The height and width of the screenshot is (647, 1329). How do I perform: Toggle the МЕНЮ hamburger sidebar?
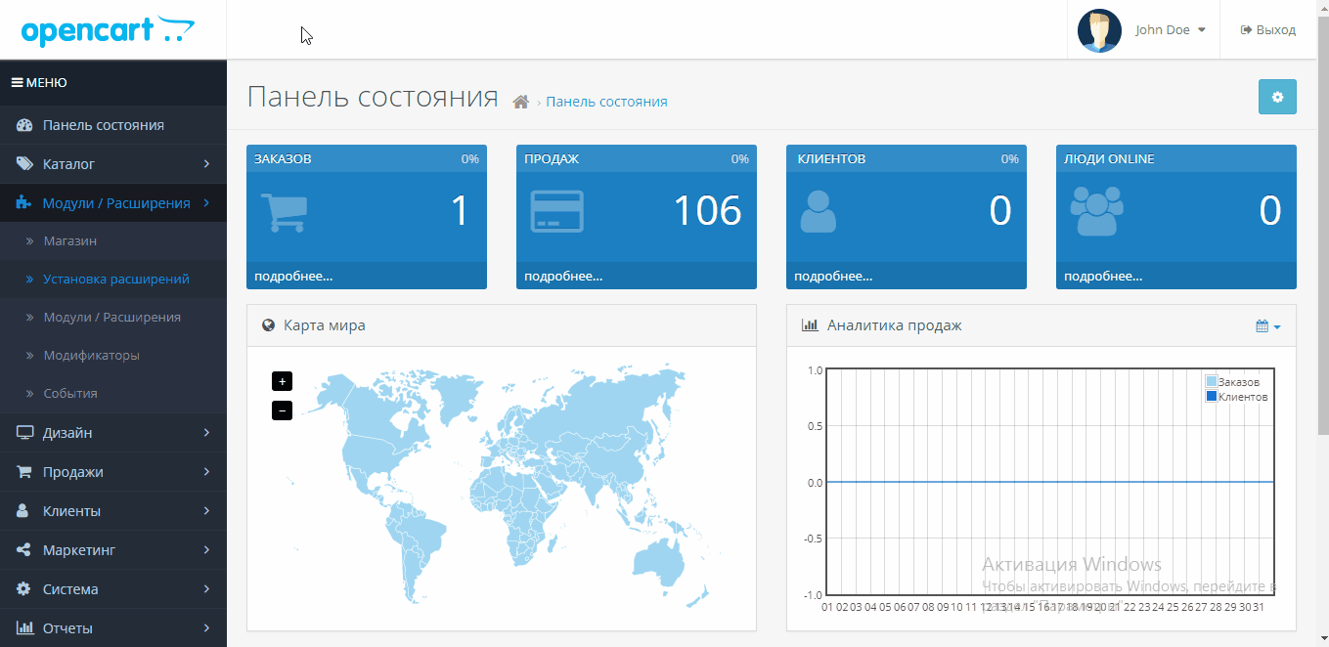[39, 83]
